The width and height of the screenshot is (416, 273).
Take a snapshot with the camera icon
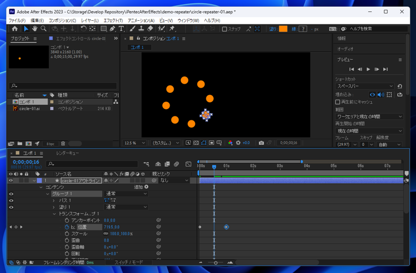tap(261, 143)
